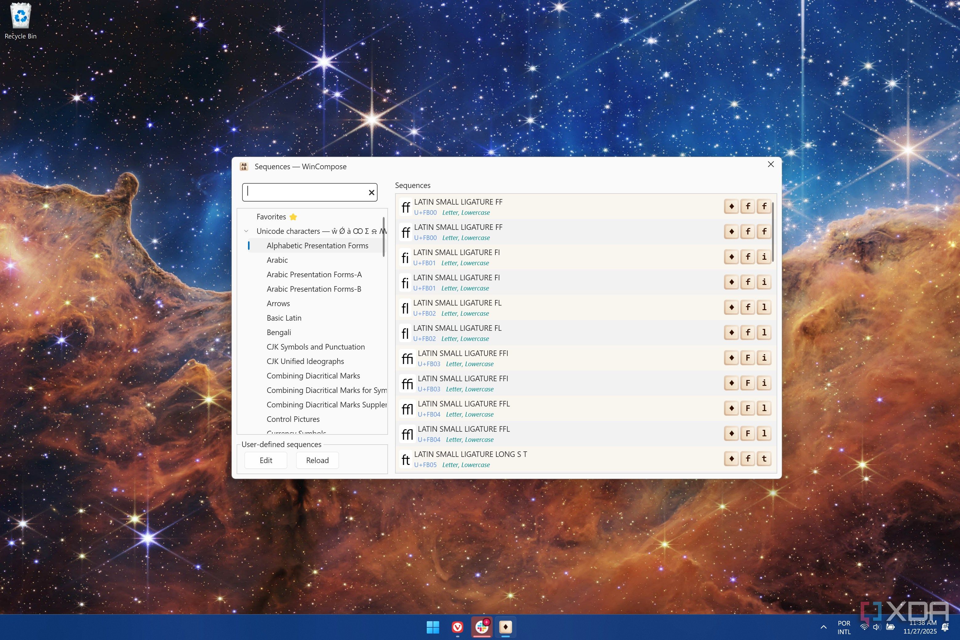Select Combining Diacritical Marks for Symbols

pyautogui.click(x=326, y=390)
